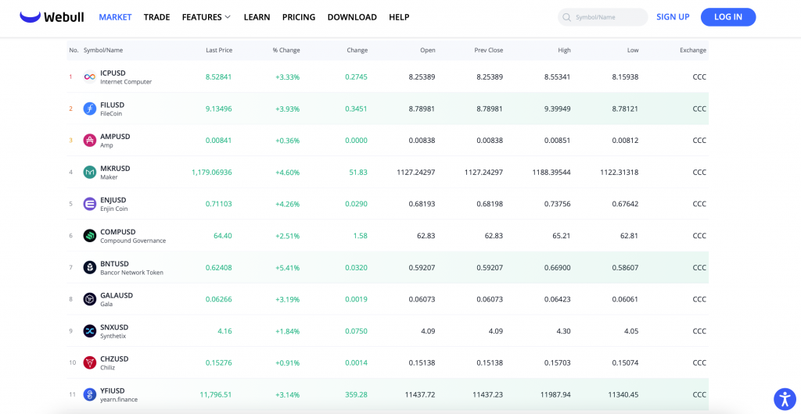Sort by the Change column header

coord(357,50)
